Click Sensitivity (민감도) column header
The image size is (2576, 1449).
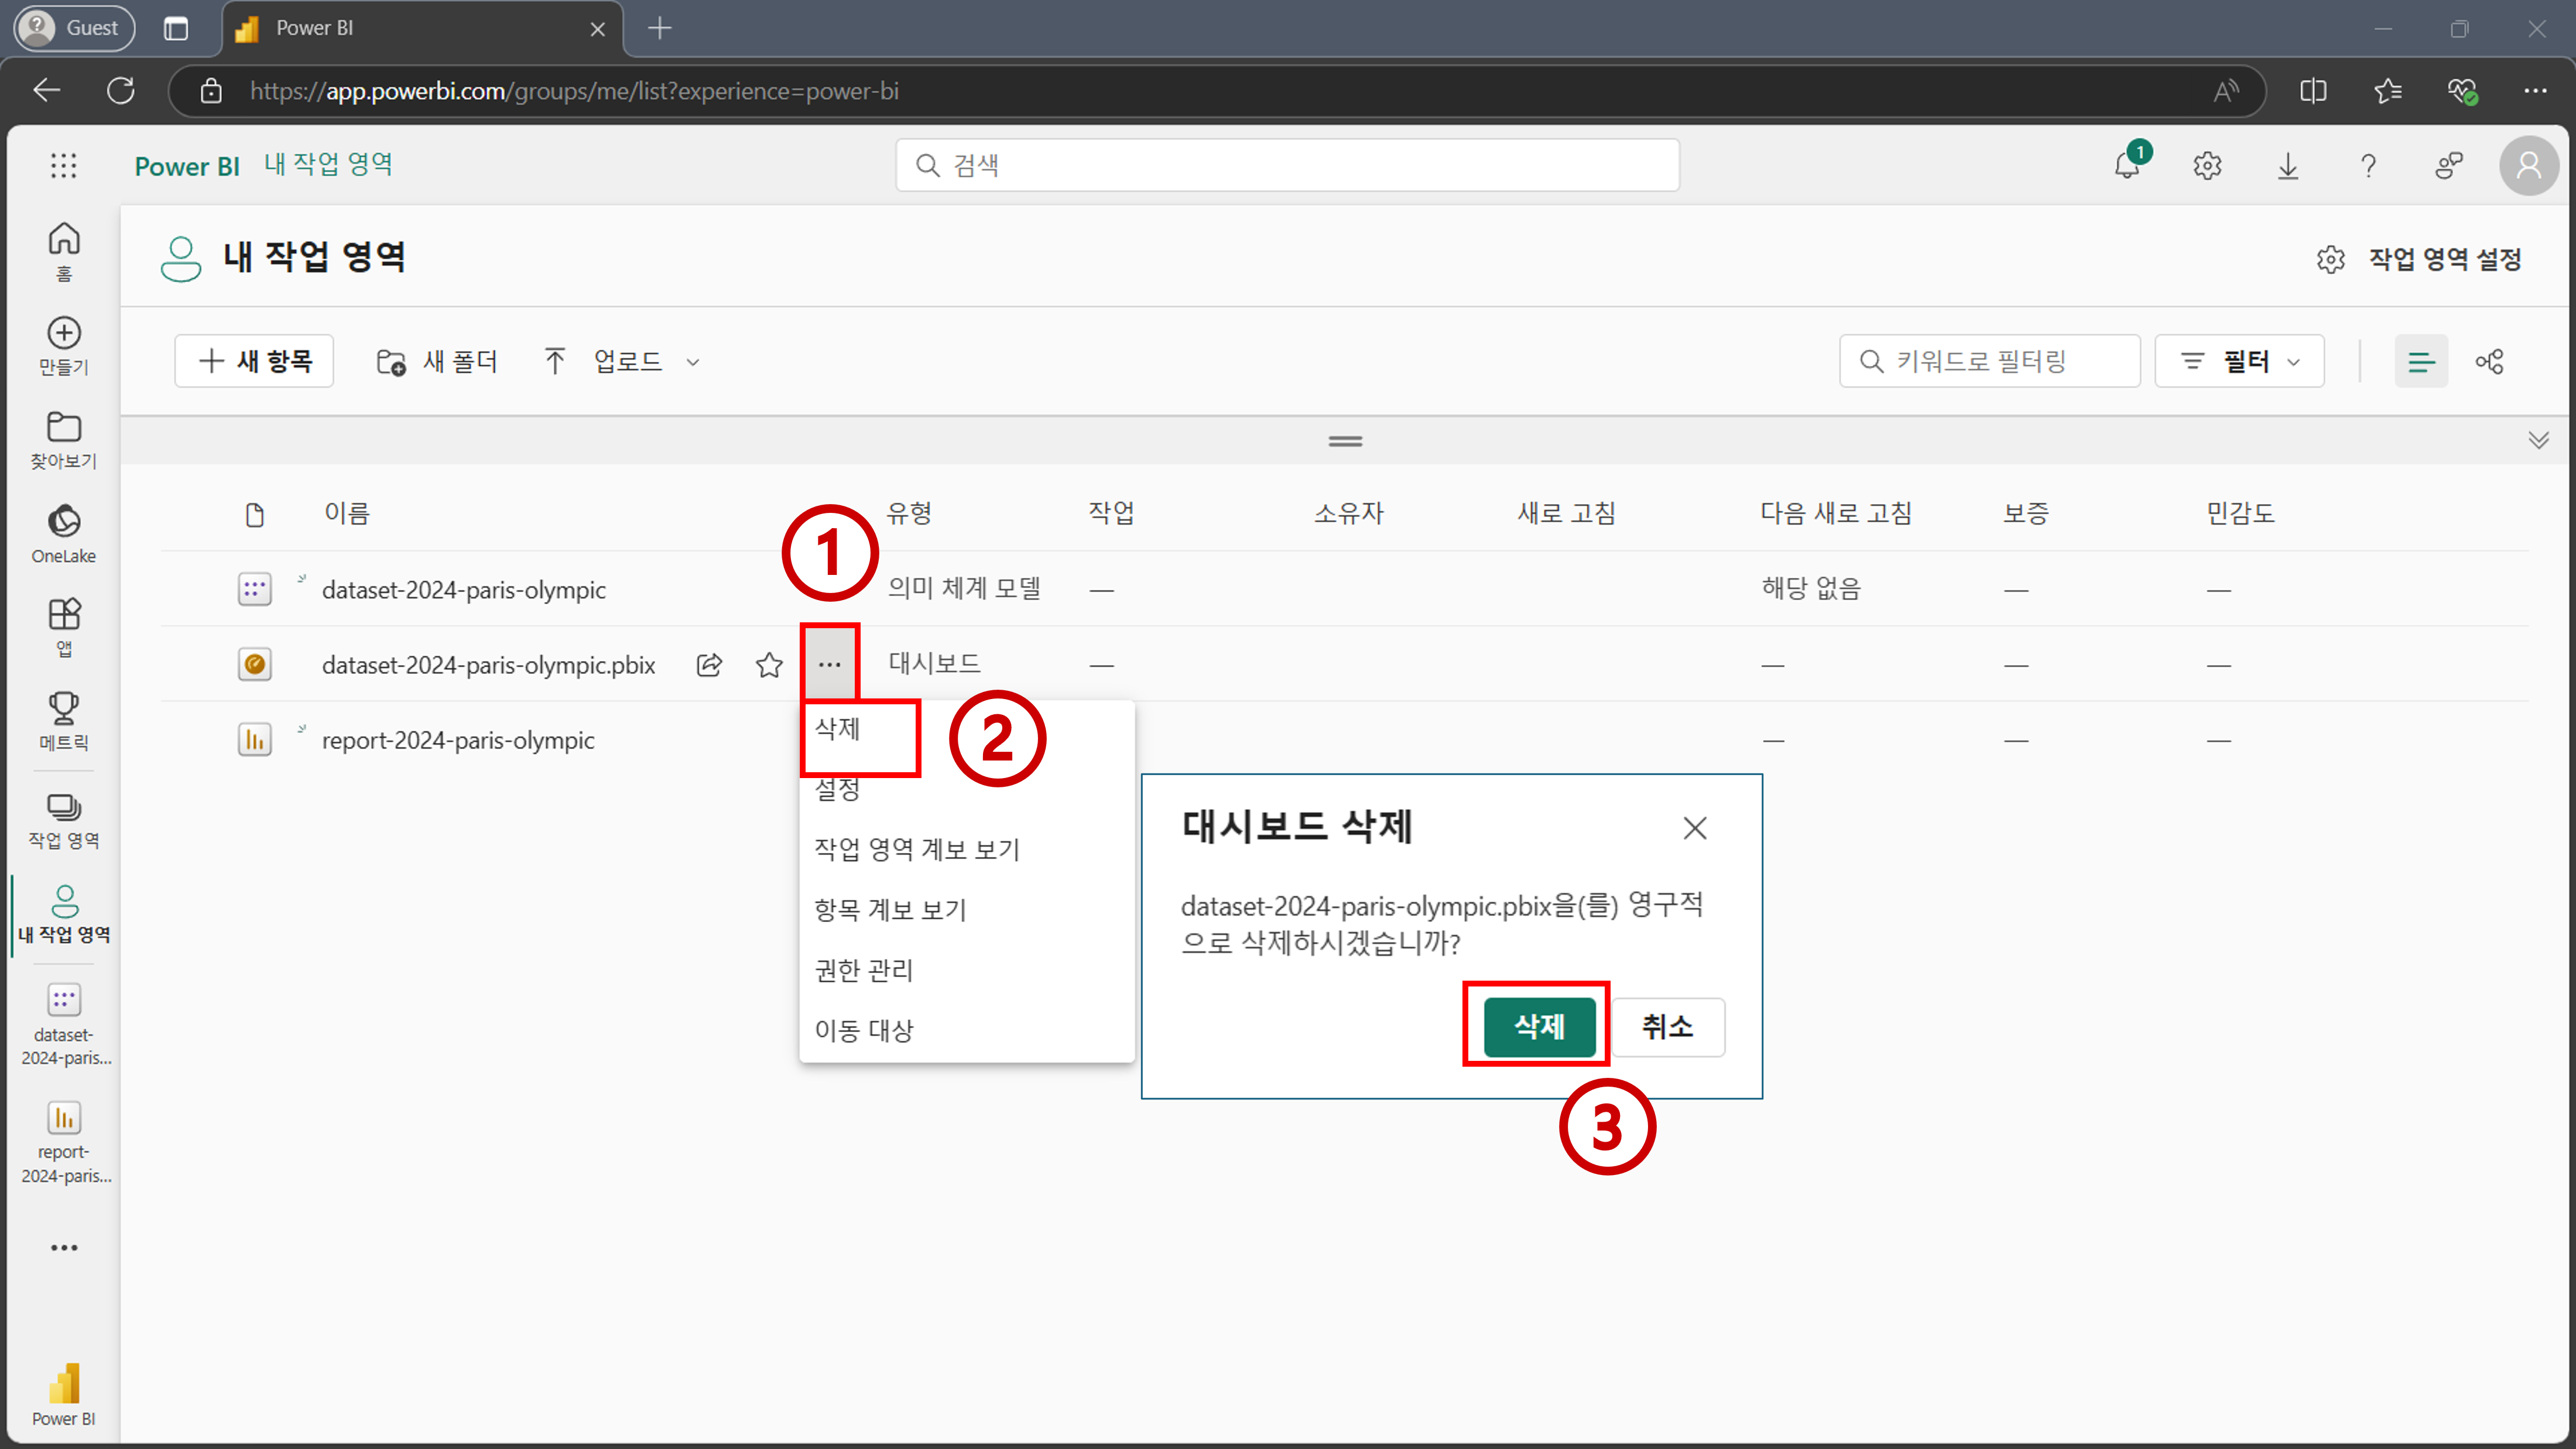coord(2240,513)
